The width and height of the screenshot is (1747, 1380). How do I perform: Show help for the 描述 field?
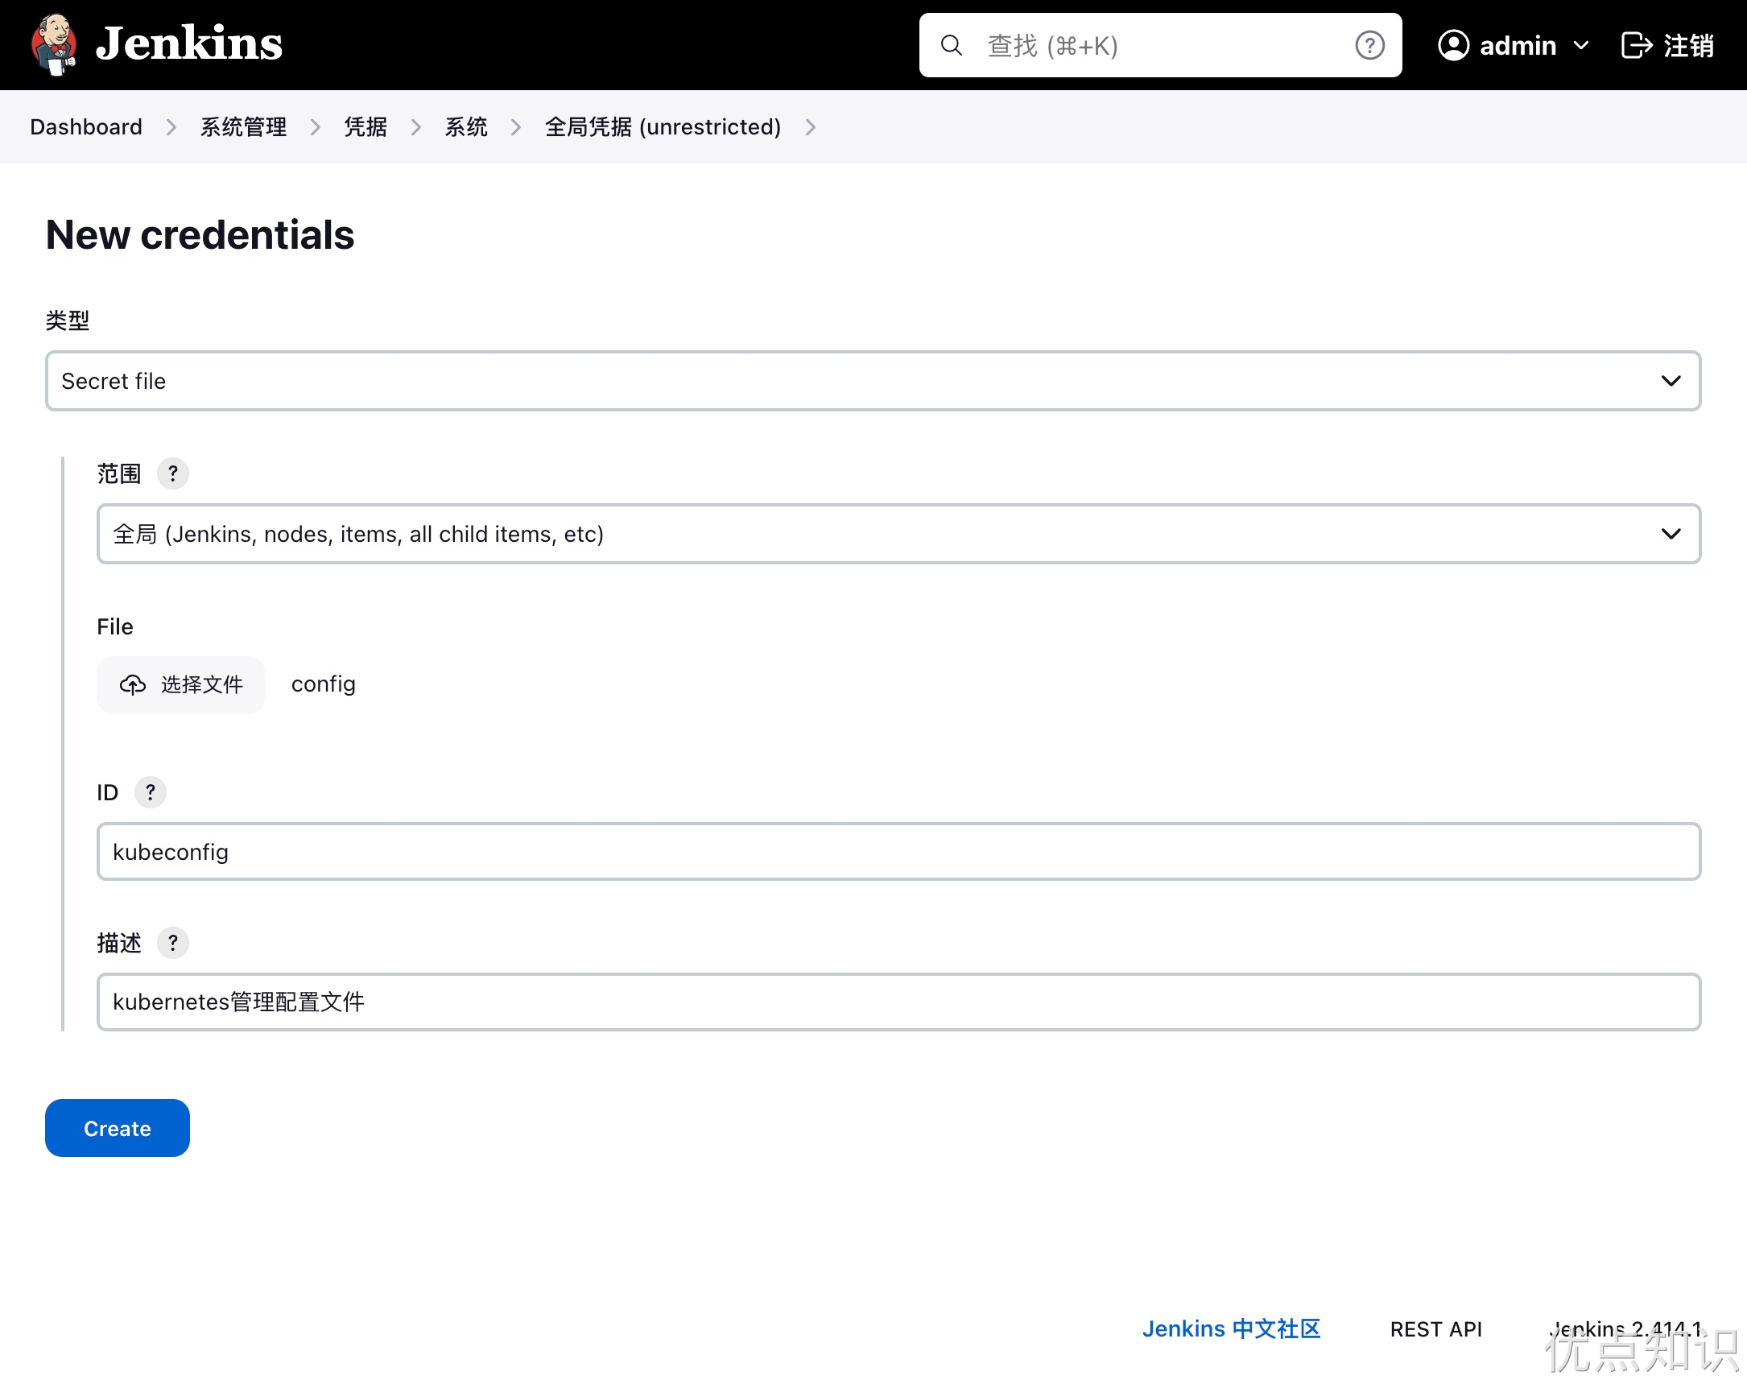tap(173, 942)
